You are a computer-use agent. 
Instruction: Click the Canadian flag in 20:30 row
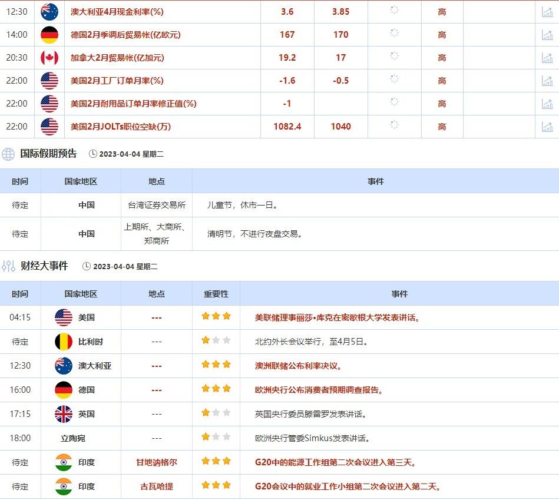49,58
